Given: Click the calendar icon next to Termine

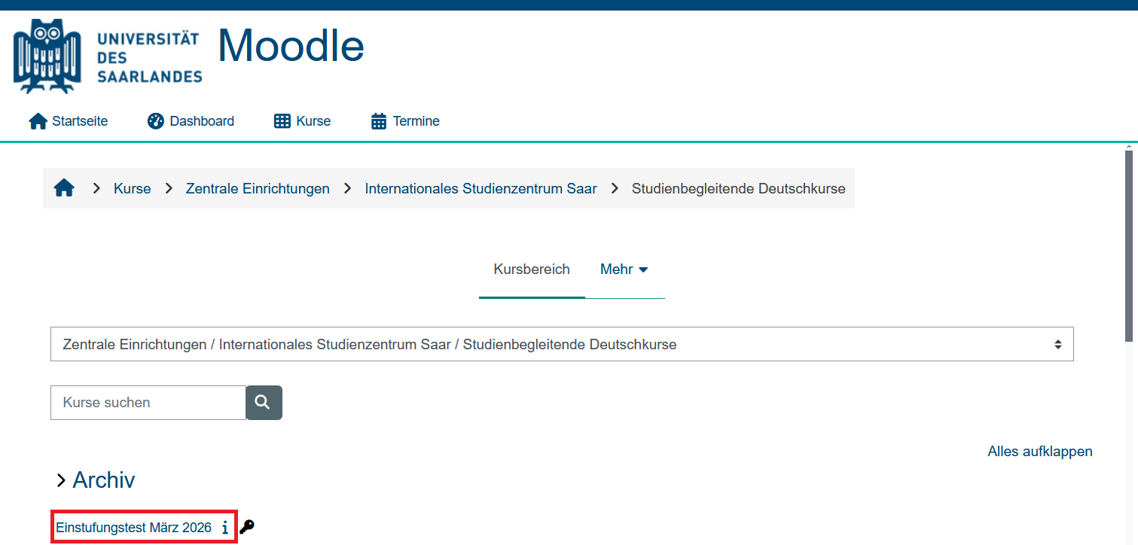Looking at the screenshot, I should tap(377, 120).
